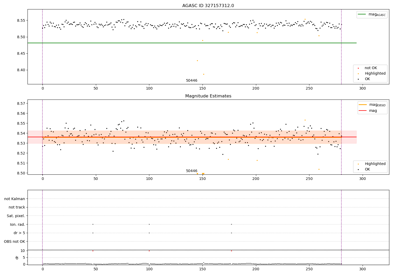Click the 'Magnitude Estimates' plot title
This screenshot has height=275, width=393.
pos(208,96)
